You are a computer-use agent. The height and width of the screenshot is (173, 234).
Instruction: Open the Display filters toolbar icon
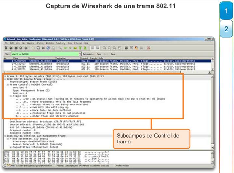click(x=131, y=48)
